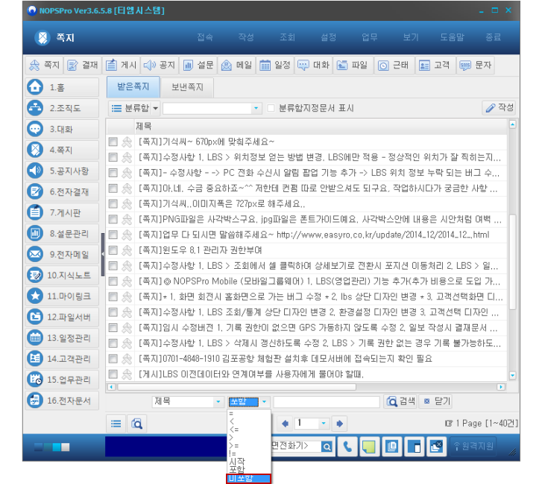This screenshot has height=484, width=542.
Task: Click the 작성 compose button
Action: [x=500, y=108]
